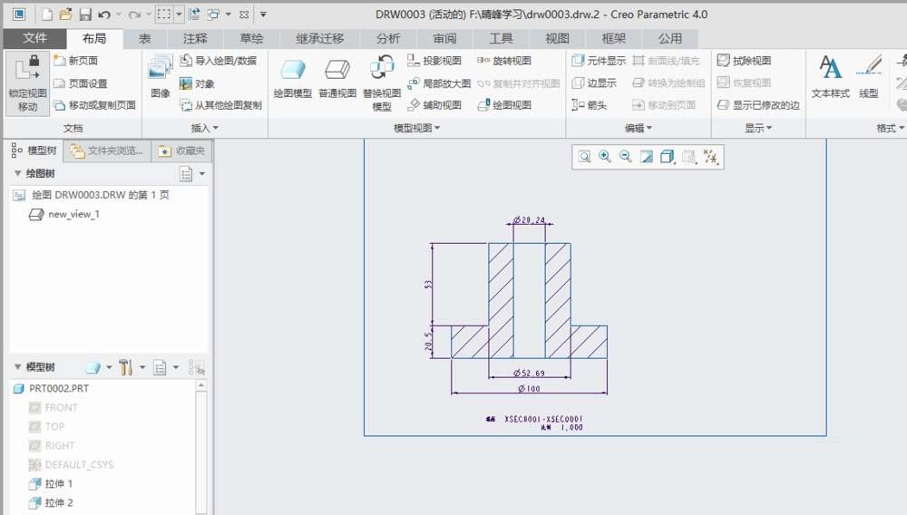Open the Legacy Migration (继承迁移) tab
The image size is (907, 515).
coord(320,39)
